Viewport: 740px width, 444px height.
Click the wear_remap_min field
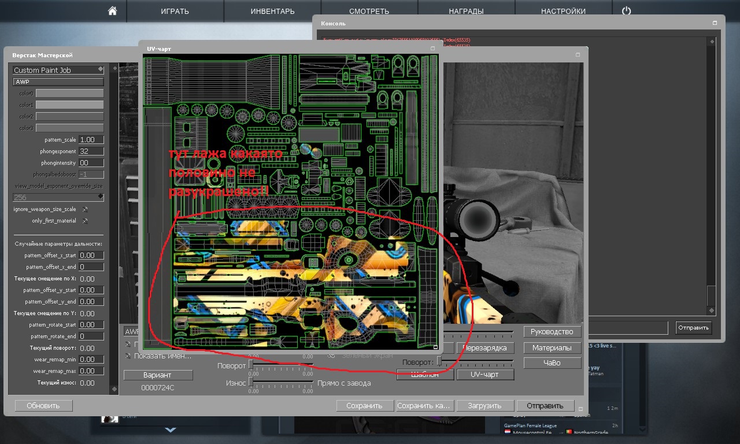coord(91,360)
